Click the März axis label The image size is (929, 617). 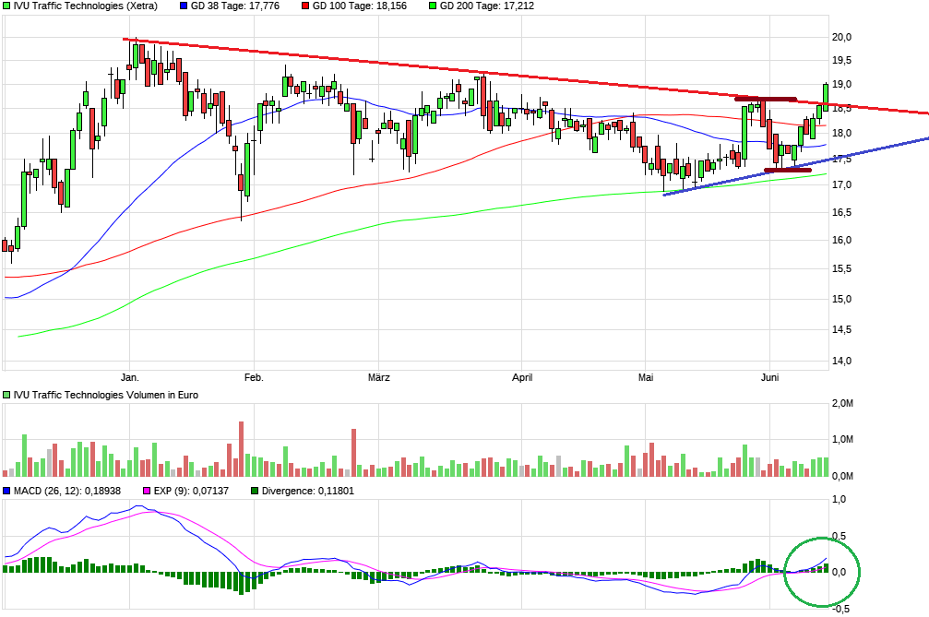pyautogui.click(x=378, y=377)
